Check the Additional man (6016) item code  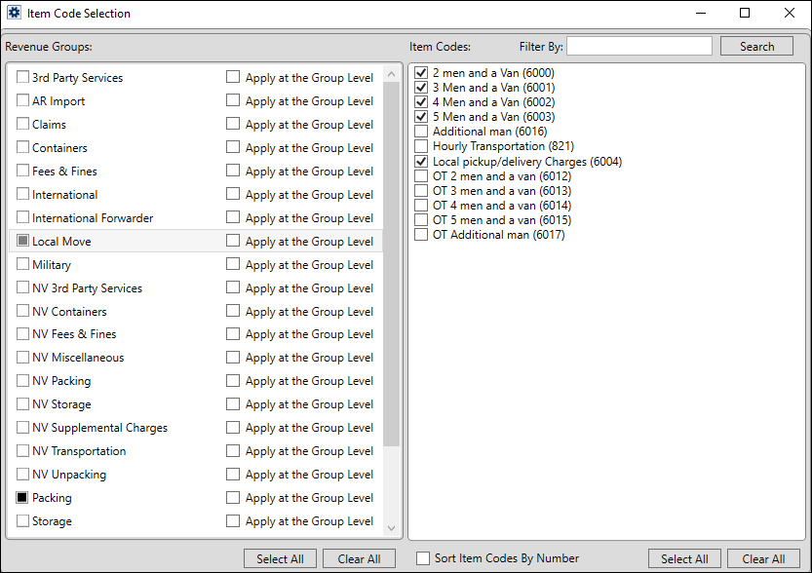(421, 131)
